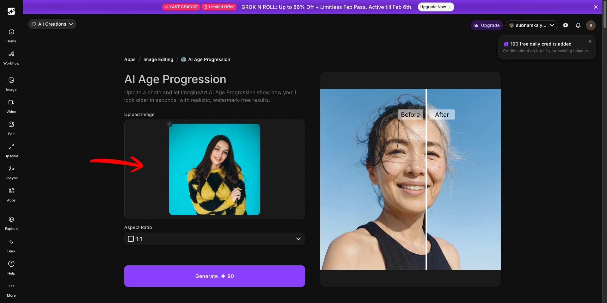Click the Generate button
Image resolution: width=607 pixels, height=303 pixels.
(214, 276)
